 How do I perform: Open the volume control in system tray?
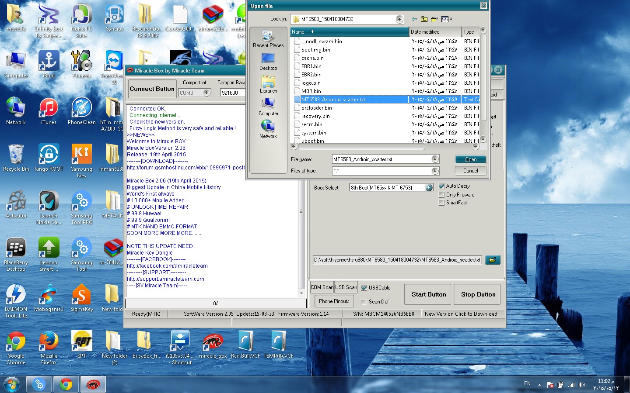(x=581, y=385)
